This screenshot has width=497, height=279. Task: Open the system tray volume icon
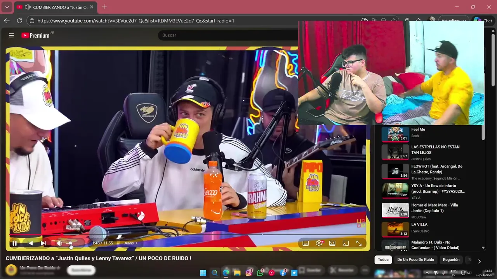[469, 273]
